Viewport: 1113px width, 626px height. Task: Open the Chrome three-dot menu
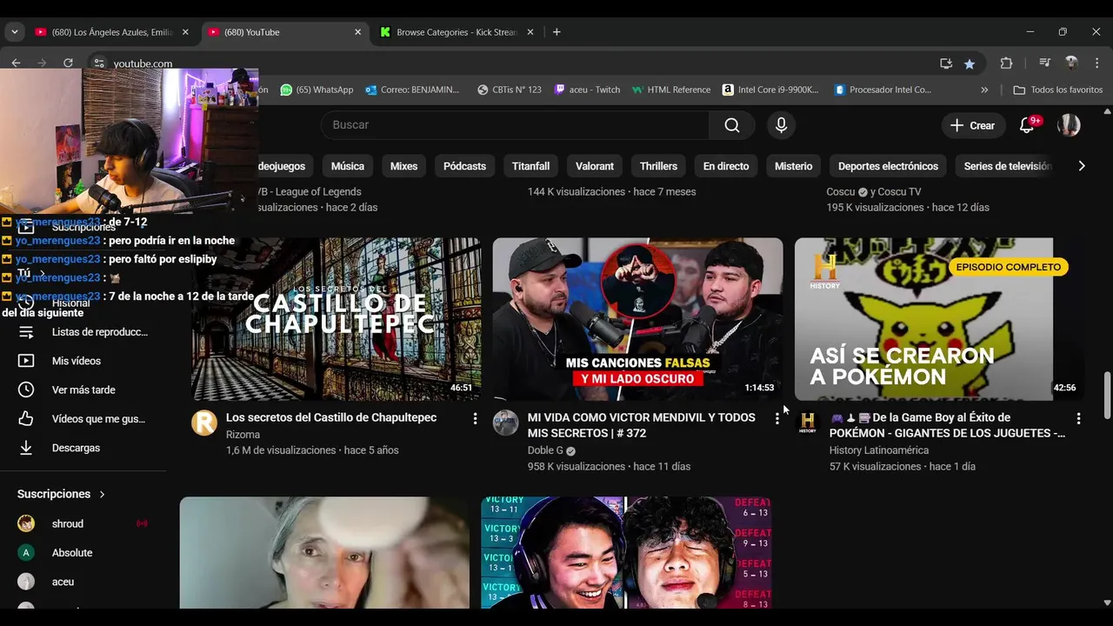tap(1097, 63)
